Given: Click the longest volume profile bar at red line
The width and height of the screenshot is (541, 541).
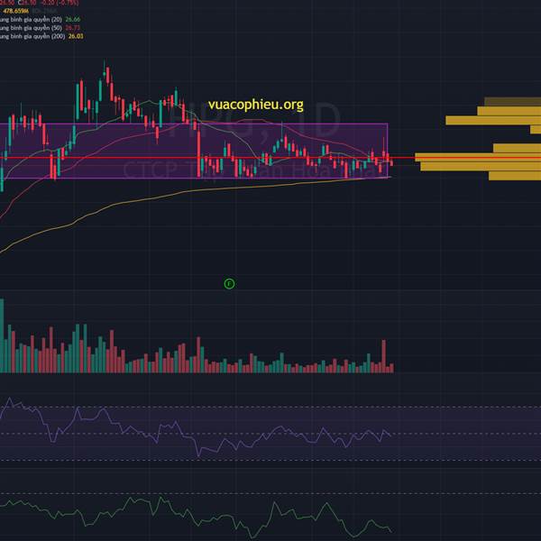Looking at the screenshot, I should point(478,157).
